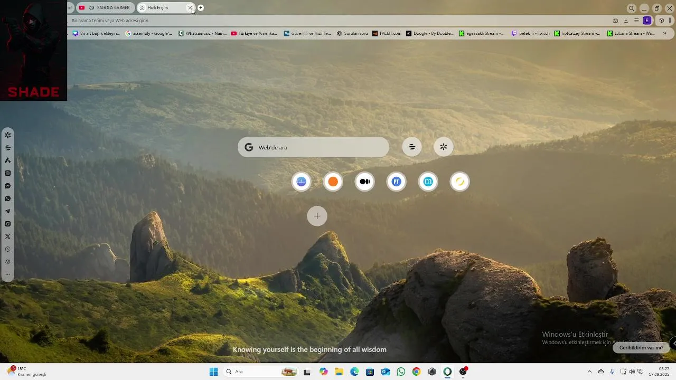Open Outlook from the taskbar
This screenshot has height=380, width=676.
(386, 372)
